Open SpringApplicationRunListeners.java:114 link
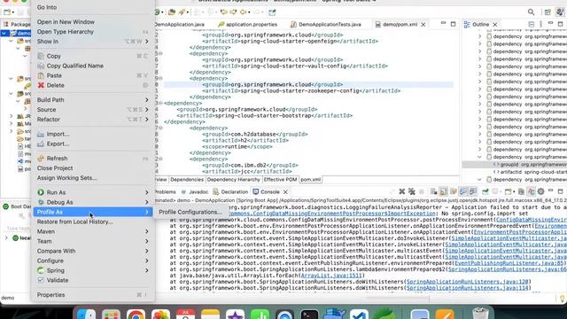 click(467, 288)
